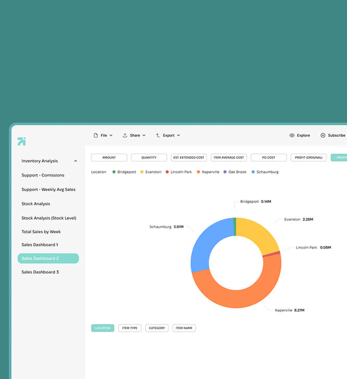Click the Export arrow icon
347x379 pixels.
(x=158, y=136)
